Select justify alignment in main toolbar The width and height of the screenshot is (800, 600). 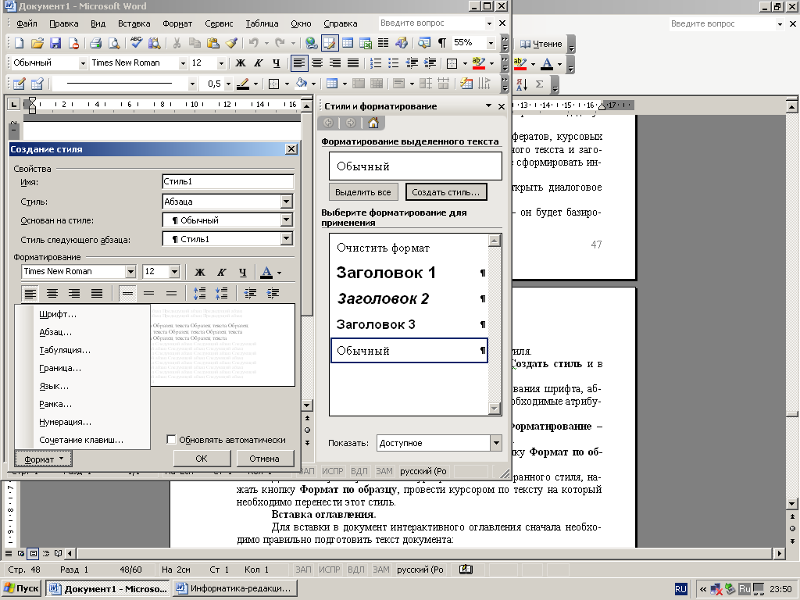tap(352, 63)
